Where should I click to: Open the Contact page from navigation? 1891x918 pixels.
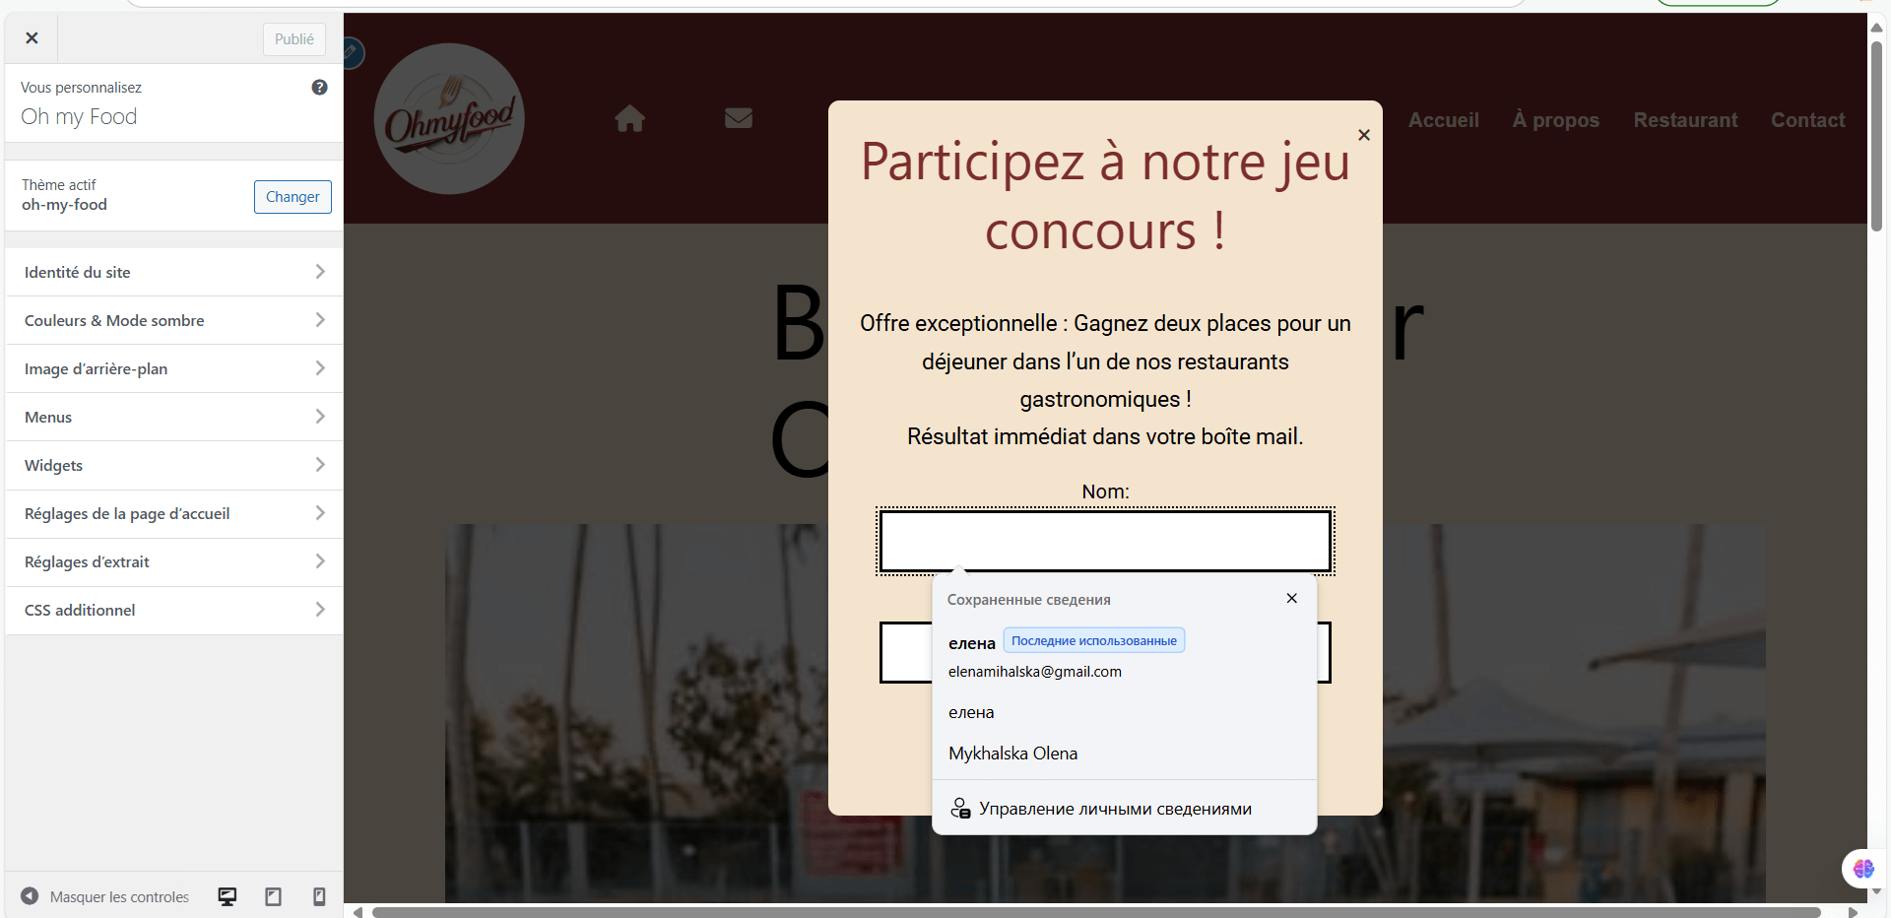pyautogui.click(x=1807, y=119)
